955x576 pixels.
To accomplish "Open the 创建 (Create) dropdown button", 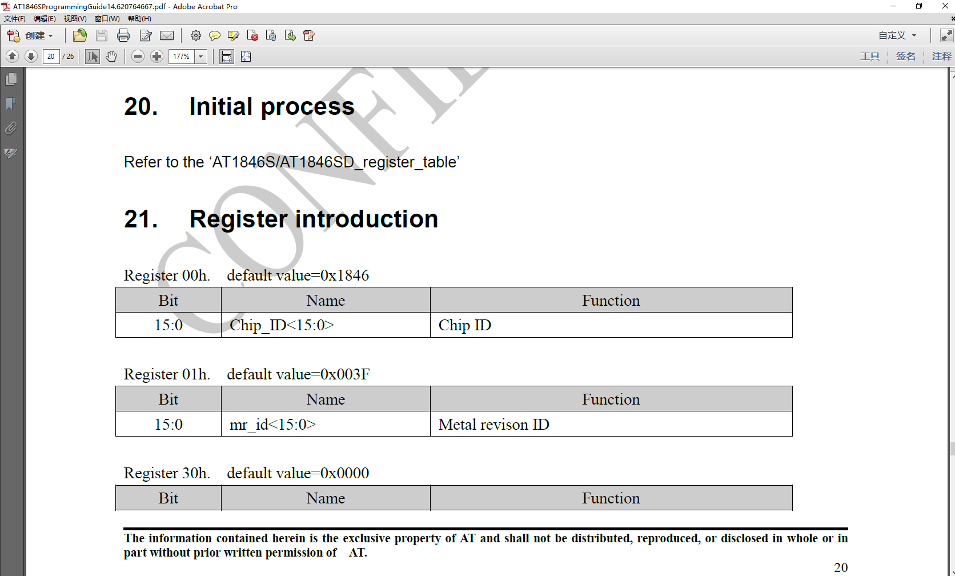I will coord(30,35).
